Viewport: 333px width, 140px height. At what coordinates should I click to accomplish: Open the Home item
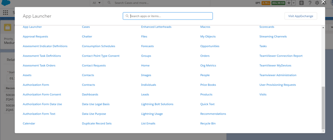pyautogui.click(x=145, y=66)
